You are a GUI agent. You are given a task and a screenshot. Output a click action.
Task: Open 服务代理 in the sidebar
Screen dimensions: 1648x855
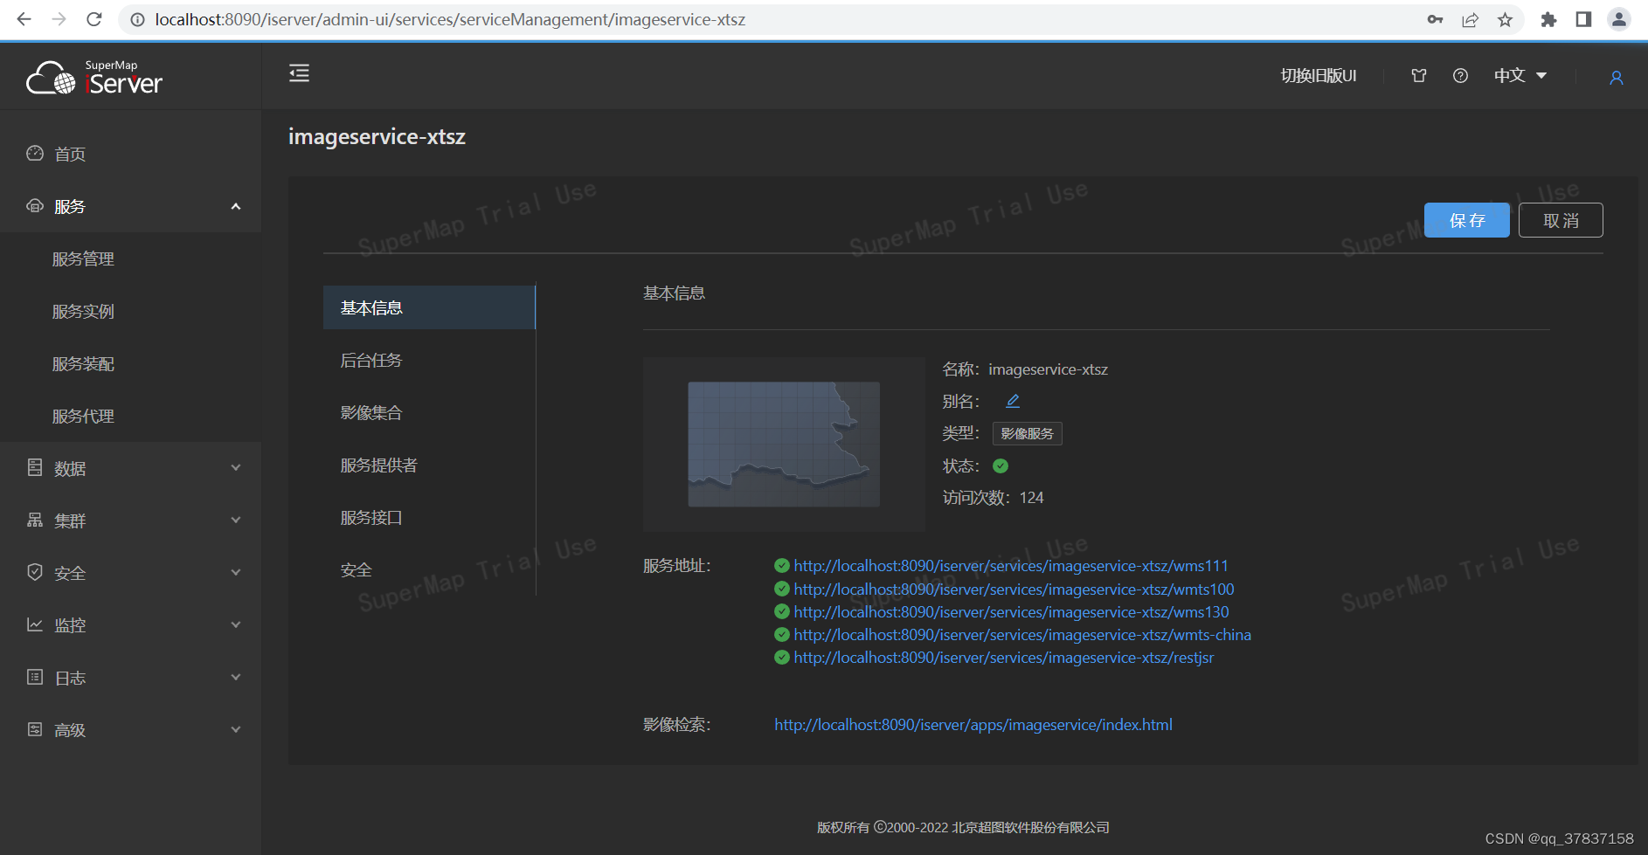pyautogui.click(x=83, y=417)
